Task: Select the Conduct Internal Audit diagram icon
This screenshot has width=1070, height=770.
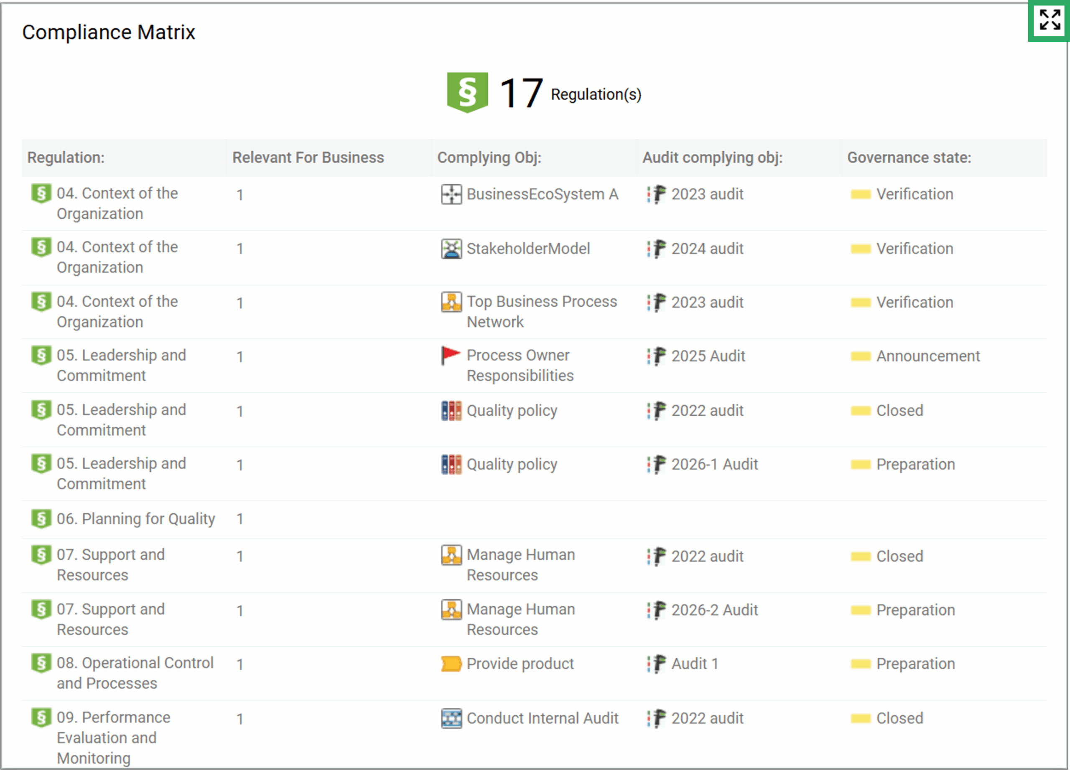Action: 451,719
